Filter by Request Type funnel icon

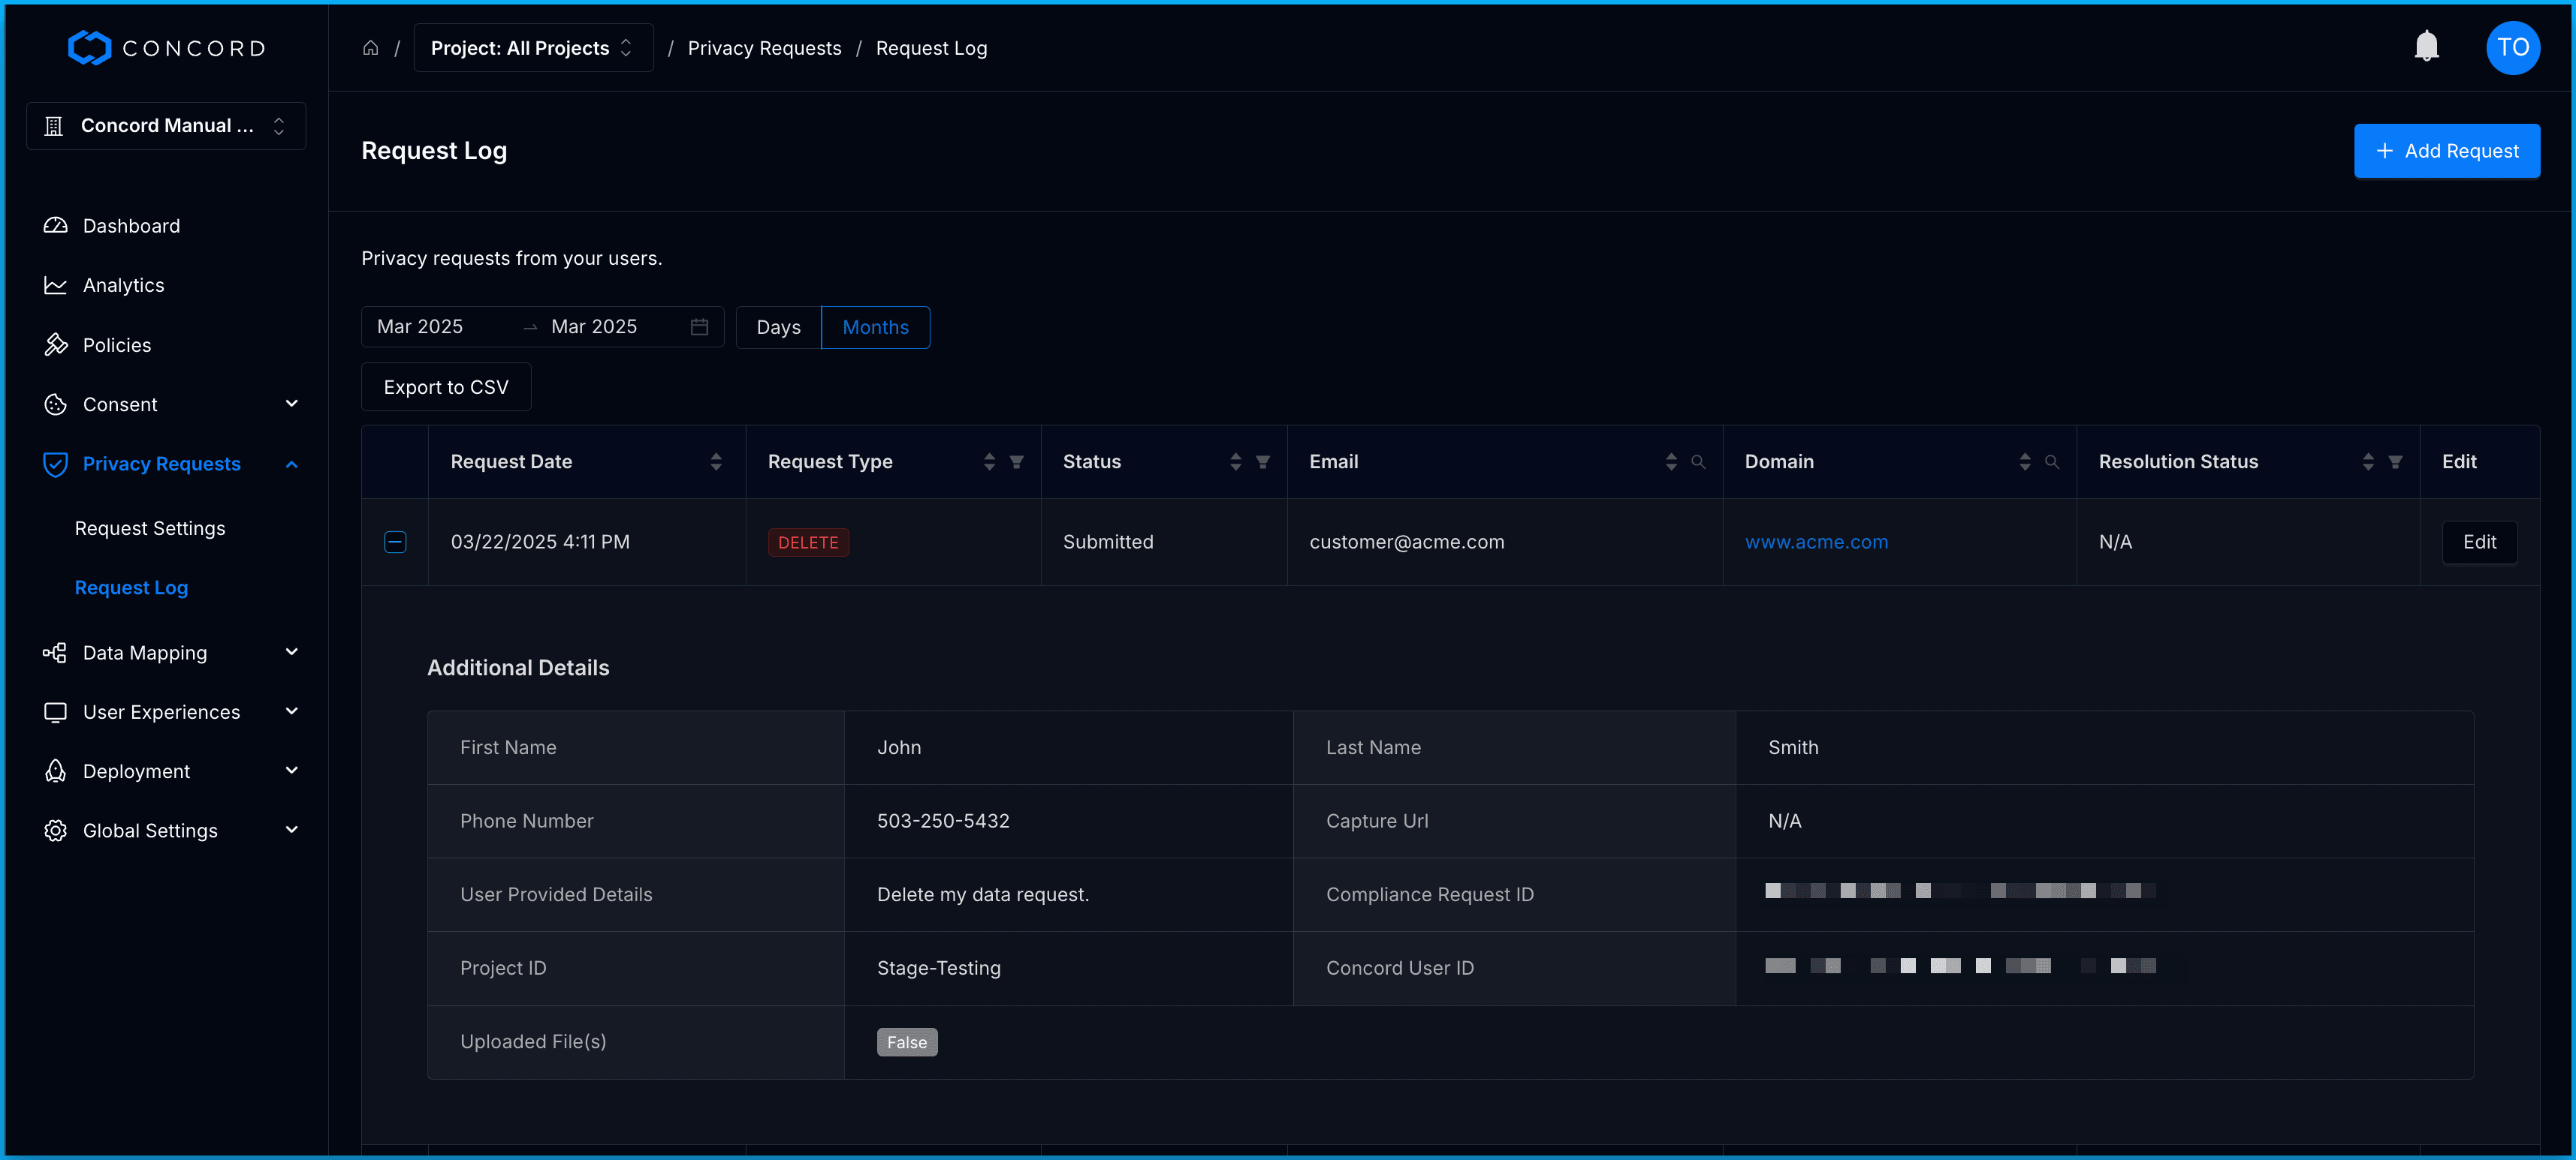pyautogui.click(x=1016, y=461)
